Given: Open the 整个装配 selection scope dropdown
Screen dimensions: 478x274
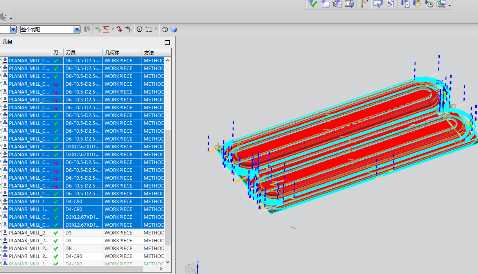Looking at the screenshot, I should coord(77,29).
